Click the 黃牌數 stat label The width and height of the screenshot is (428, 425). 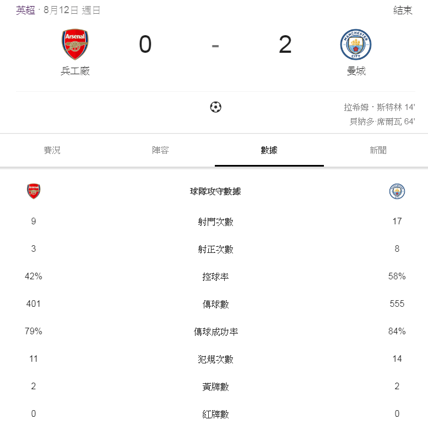[215, 387]
